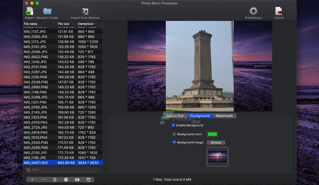Screen dimensions: 319x185
Task: Switch to Adjust Size tab
Action: pos(175,116)
